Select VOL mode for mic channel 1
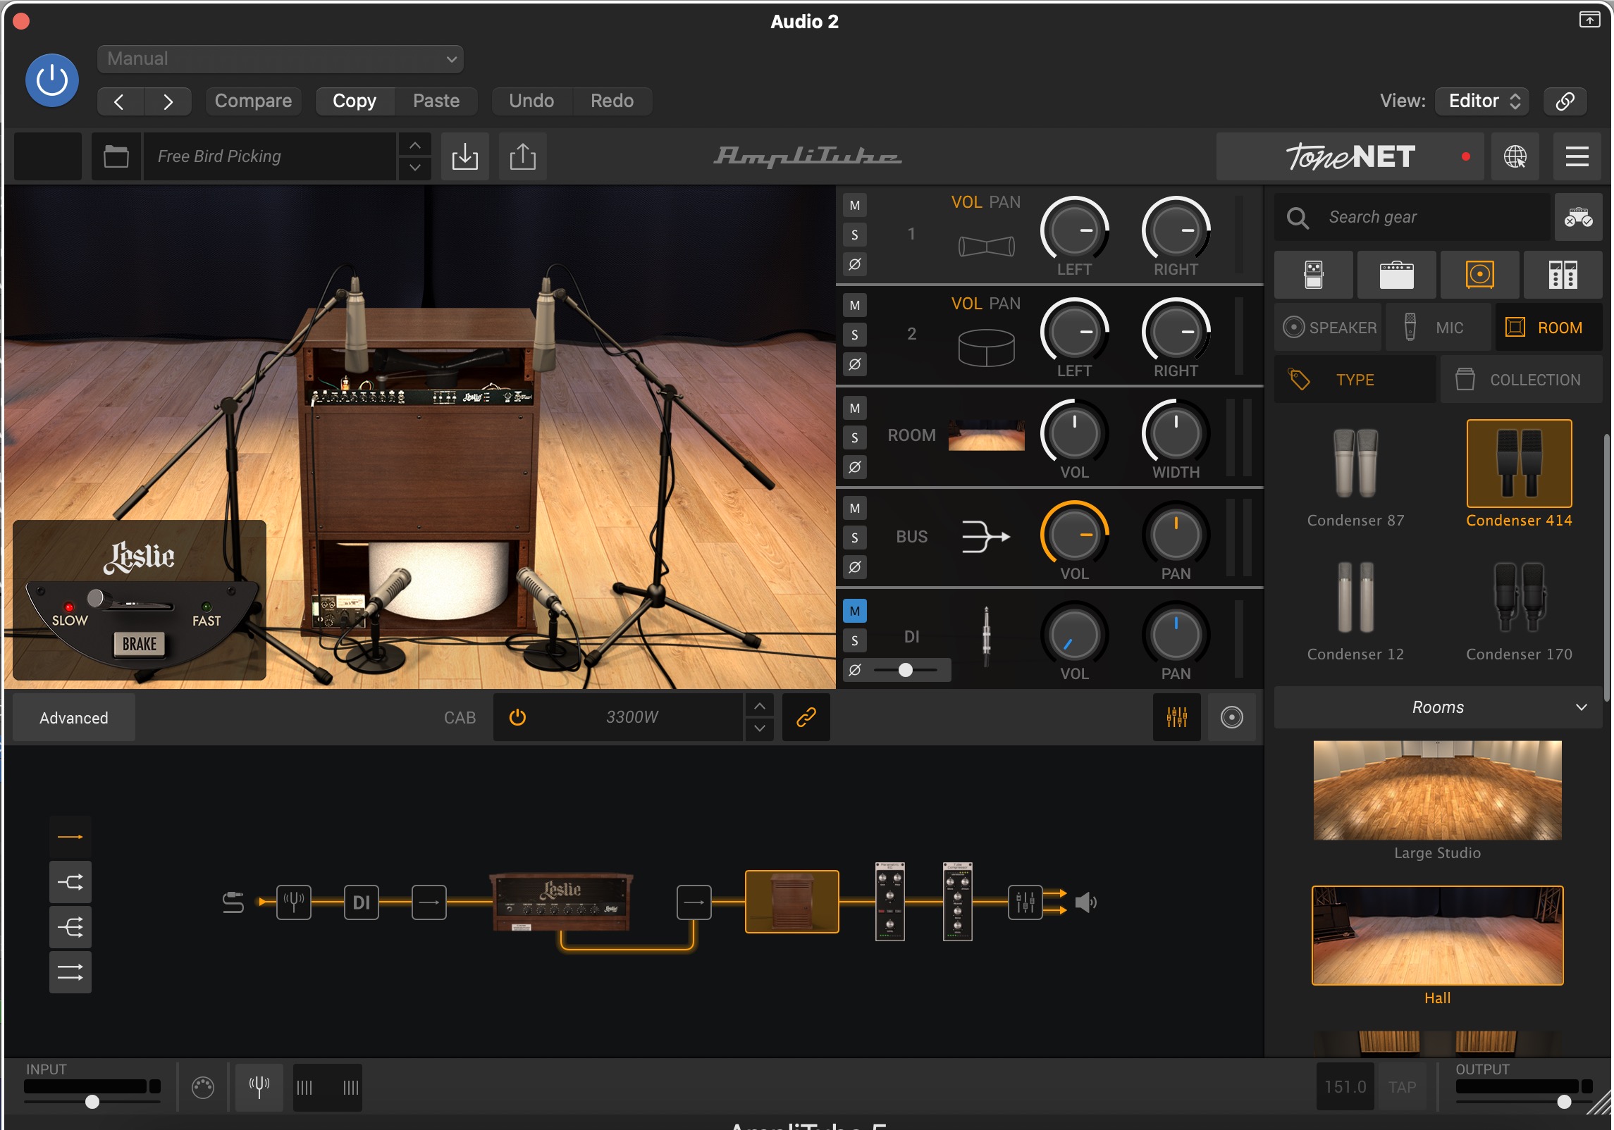 point(966,203)
